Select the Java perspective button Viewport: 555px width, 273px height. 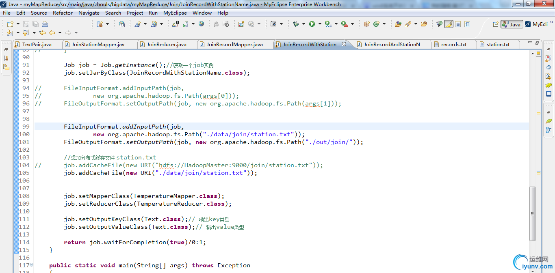tap(512, 24)
